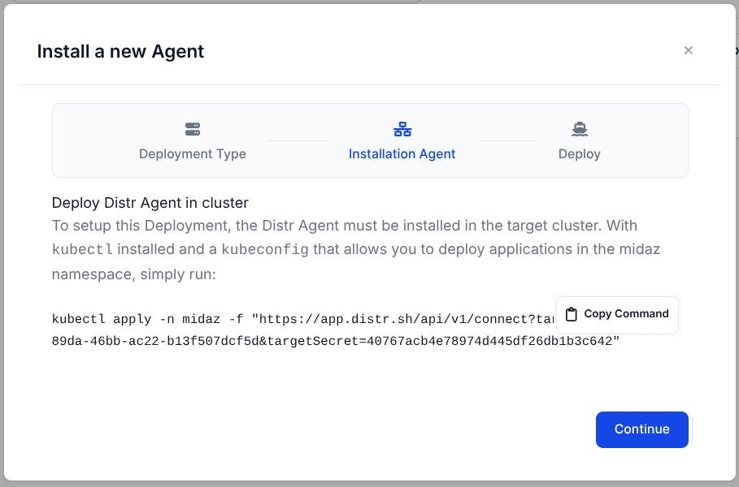This screenshot has width=739, height=487.
Task: Click the kubectl apply command text
Action: pyautogui.click(x=303, y=319)
